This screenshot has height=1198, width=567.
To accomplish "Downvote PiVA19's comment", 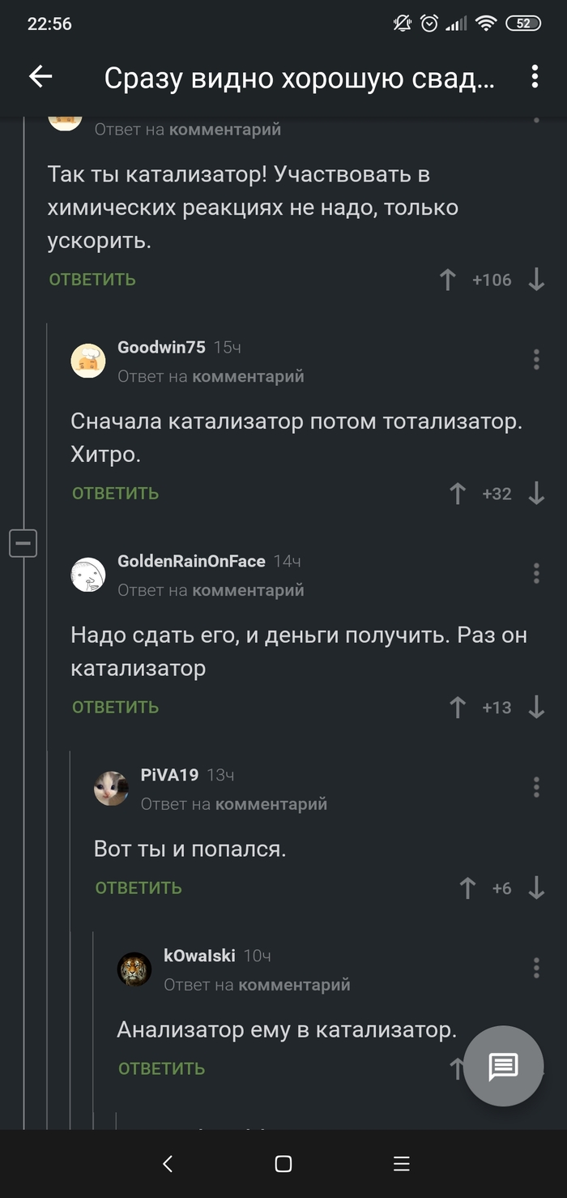I will [536, 888].
